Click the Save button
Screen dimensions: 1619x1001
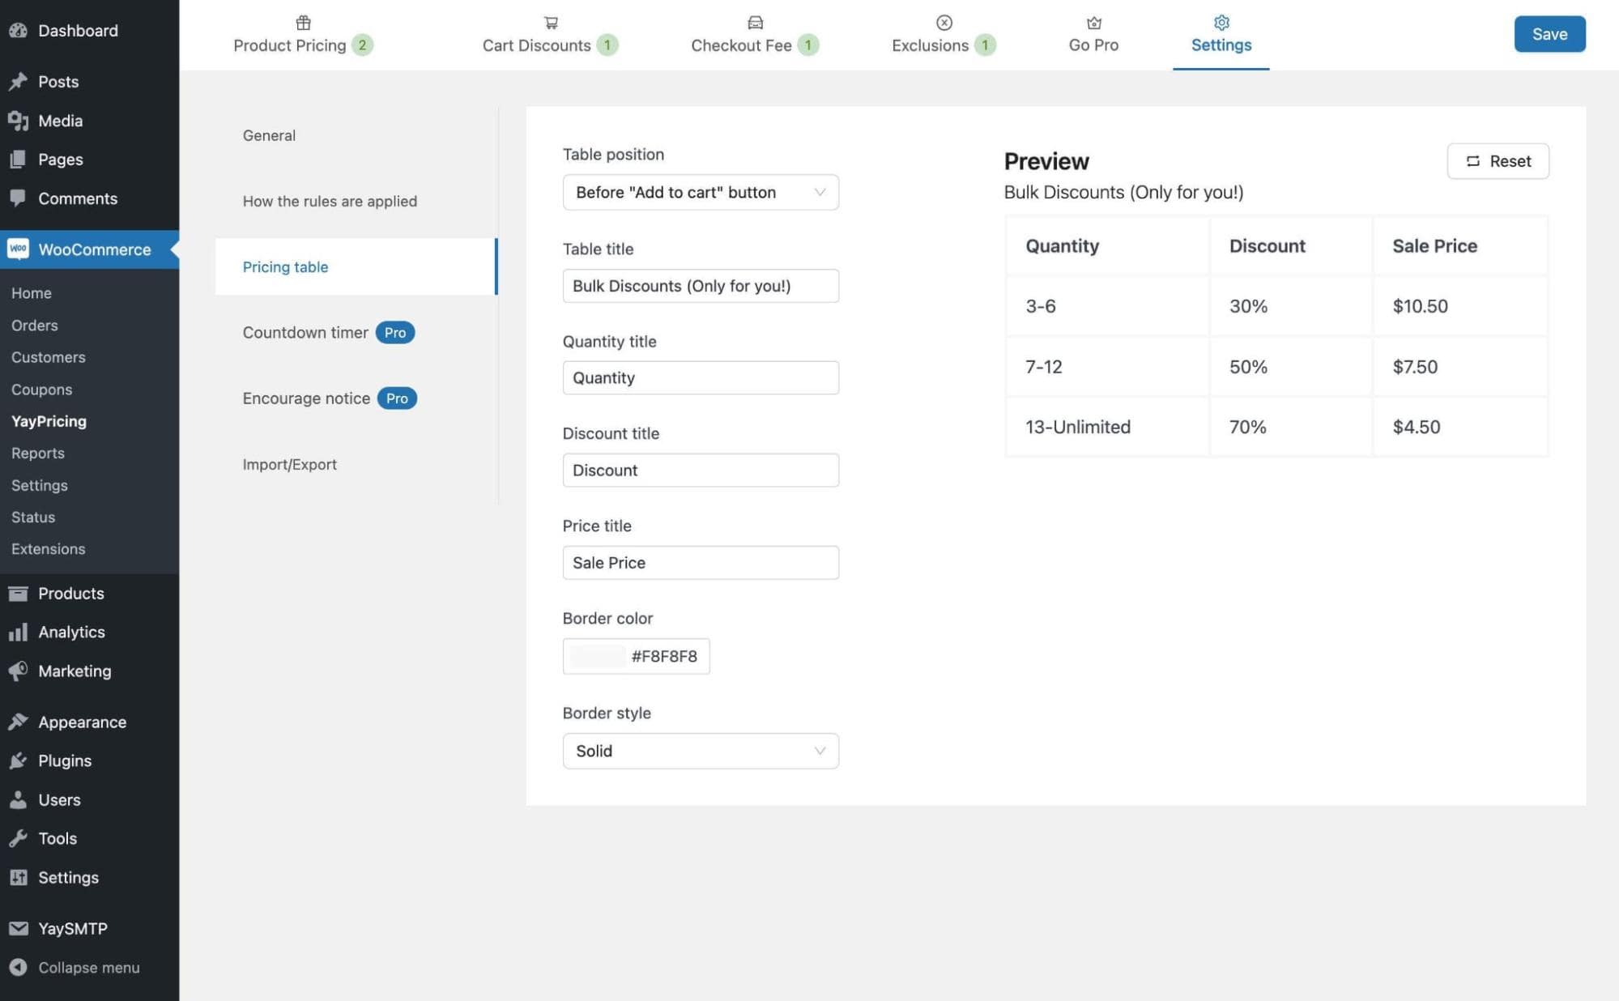[x=1549, y=32]
